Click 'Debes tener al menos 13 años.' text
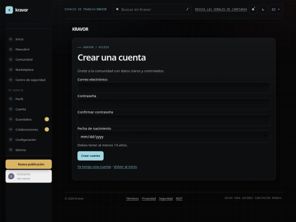Viewport: 296px width, 222px height. click(103, 145)
